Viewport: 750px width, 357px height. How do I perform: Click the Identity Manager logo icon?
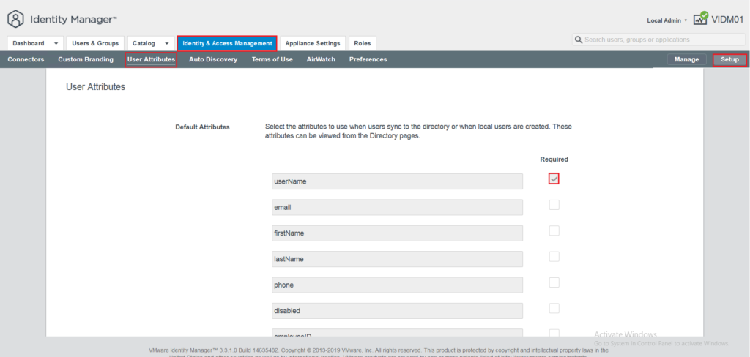click(16, 20)
